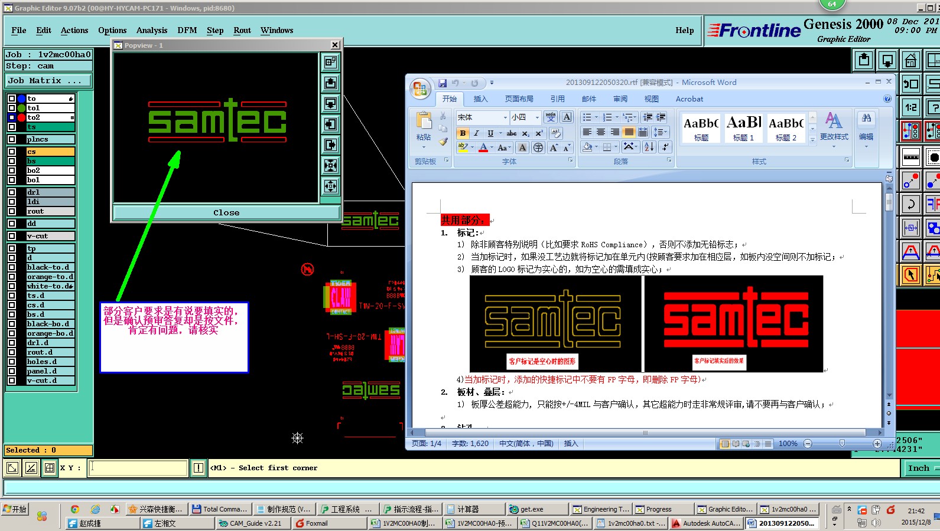This screenshot has width=940, height=531.
Task: Click the red-bordered traffic light net icon
Action: coord(910,131)
